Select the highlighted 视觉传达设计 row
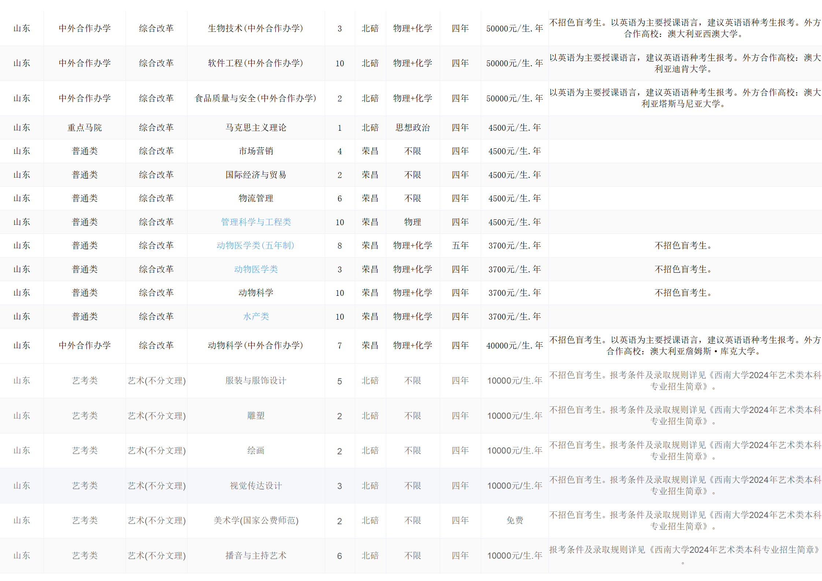The width and height of the screenshot is (822, 581). click(256, 485)
